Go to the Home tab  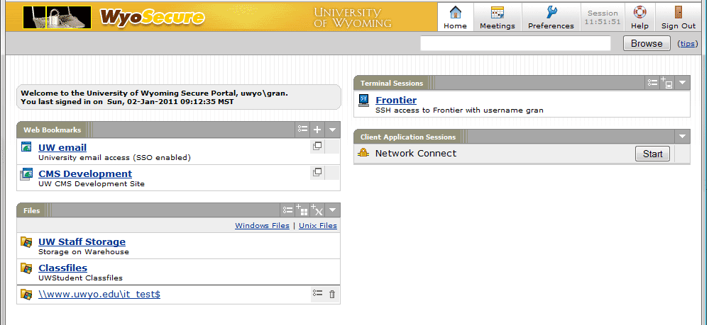(456, 17)
